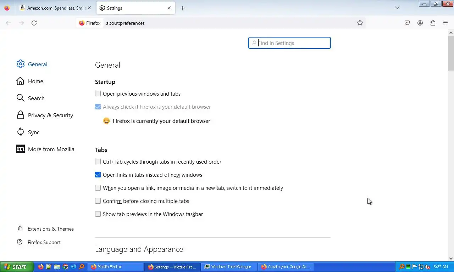Click the muted volume tray icon

(x=427, y=267)
